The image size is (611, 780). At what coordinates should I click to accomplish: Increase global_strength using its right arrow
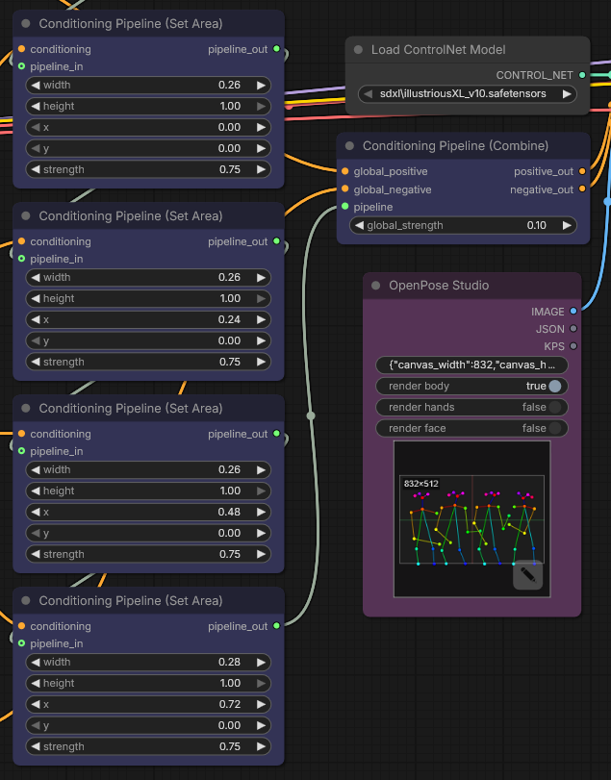coord(567,225)
